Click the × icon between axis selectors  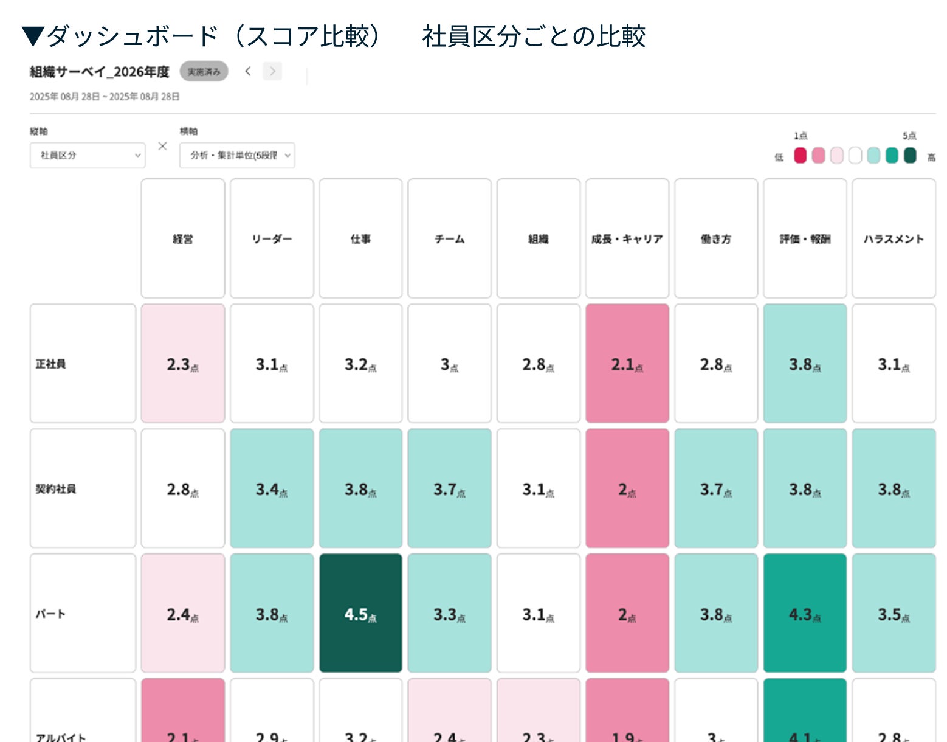pos(162,146)
